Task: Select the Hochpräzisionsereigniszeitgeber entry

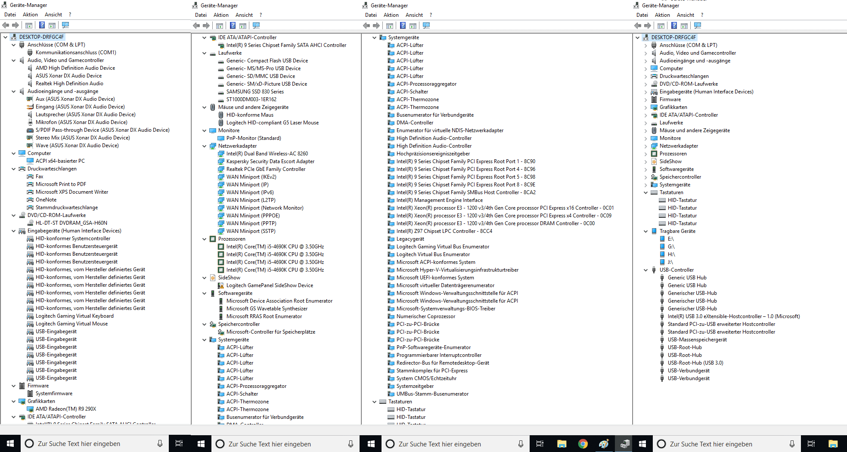Action: point(433,154)
